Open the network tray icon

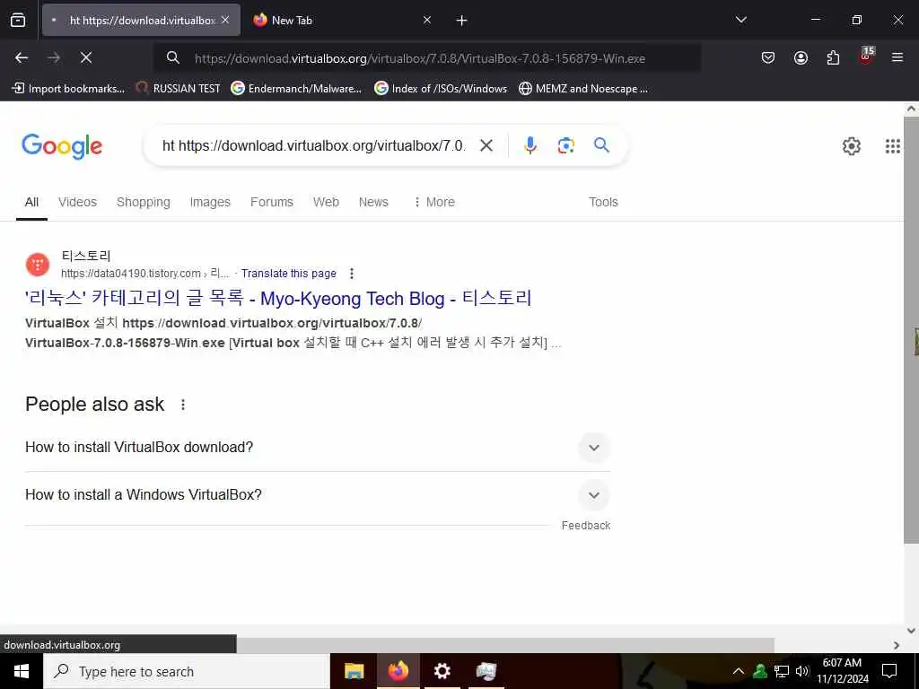[x=782, y=671]
